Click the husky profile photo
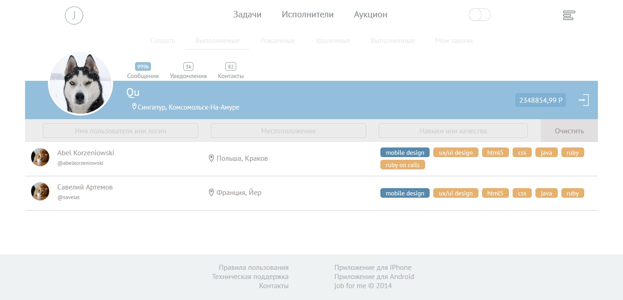The image size is (623, 300). click(80, 83)
